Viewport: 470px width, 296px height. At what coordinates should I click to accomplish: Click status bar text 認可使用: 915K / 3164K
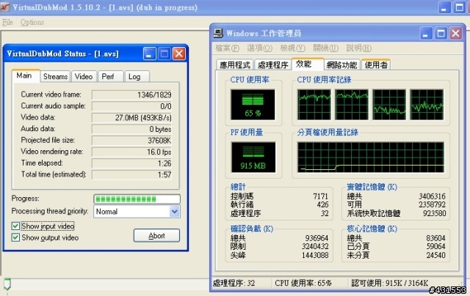(x=390, y=283)
